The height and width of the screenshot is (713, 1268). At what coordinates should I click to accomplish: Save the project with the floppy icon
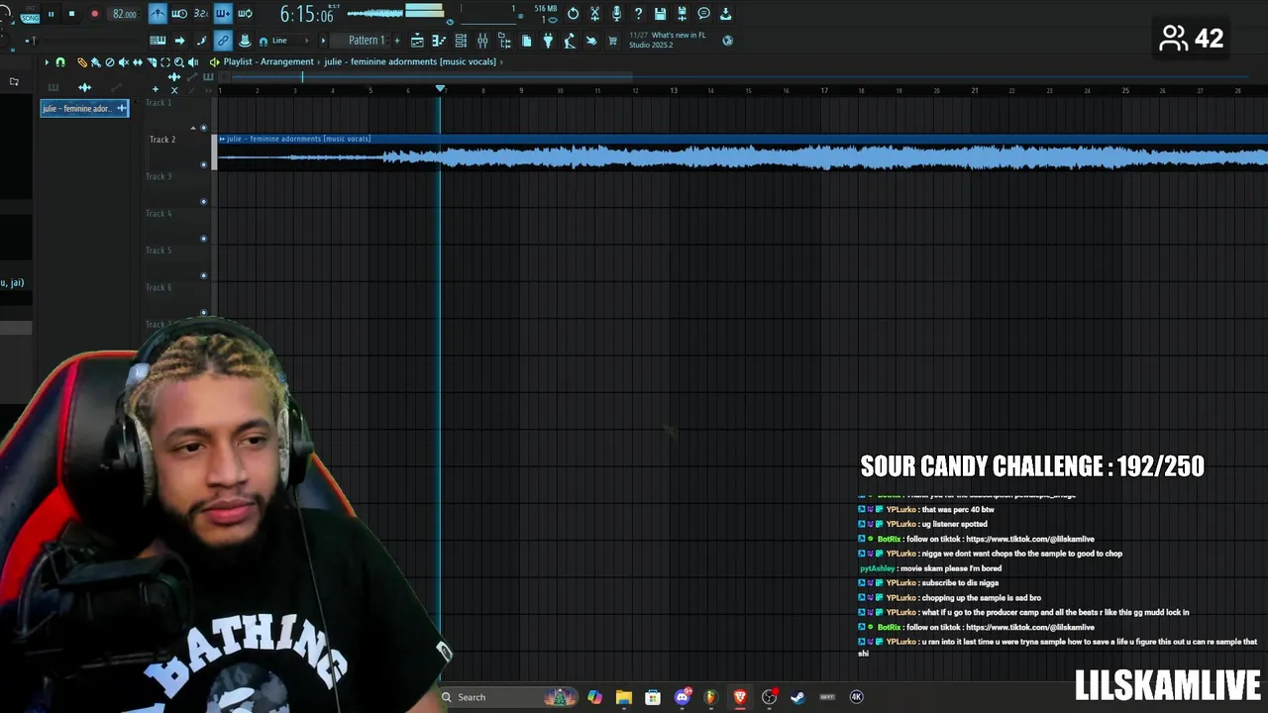pos(660,14)
